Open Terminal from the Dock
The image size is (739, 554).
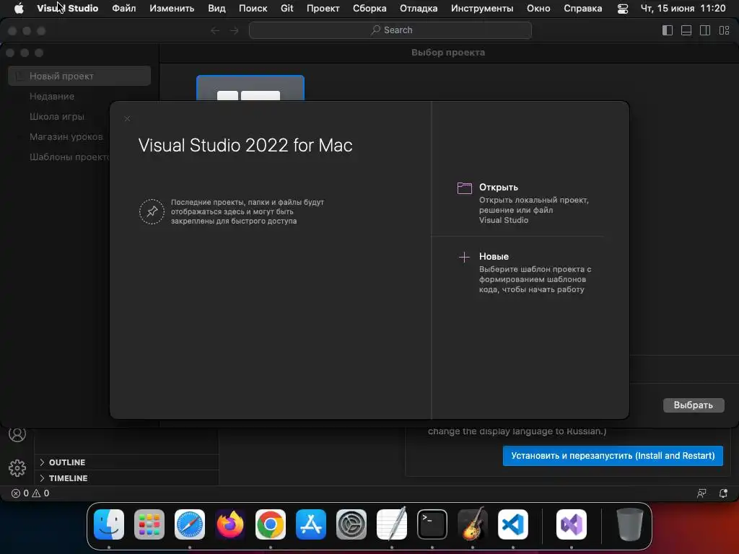click(432, 524)
